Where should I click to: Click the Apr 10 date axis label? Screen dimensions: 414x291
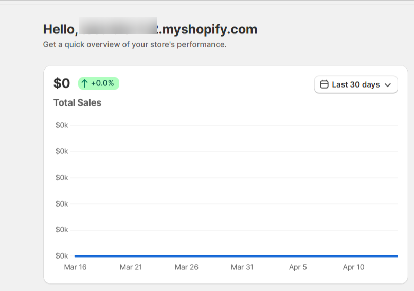(x=354, y=267)
